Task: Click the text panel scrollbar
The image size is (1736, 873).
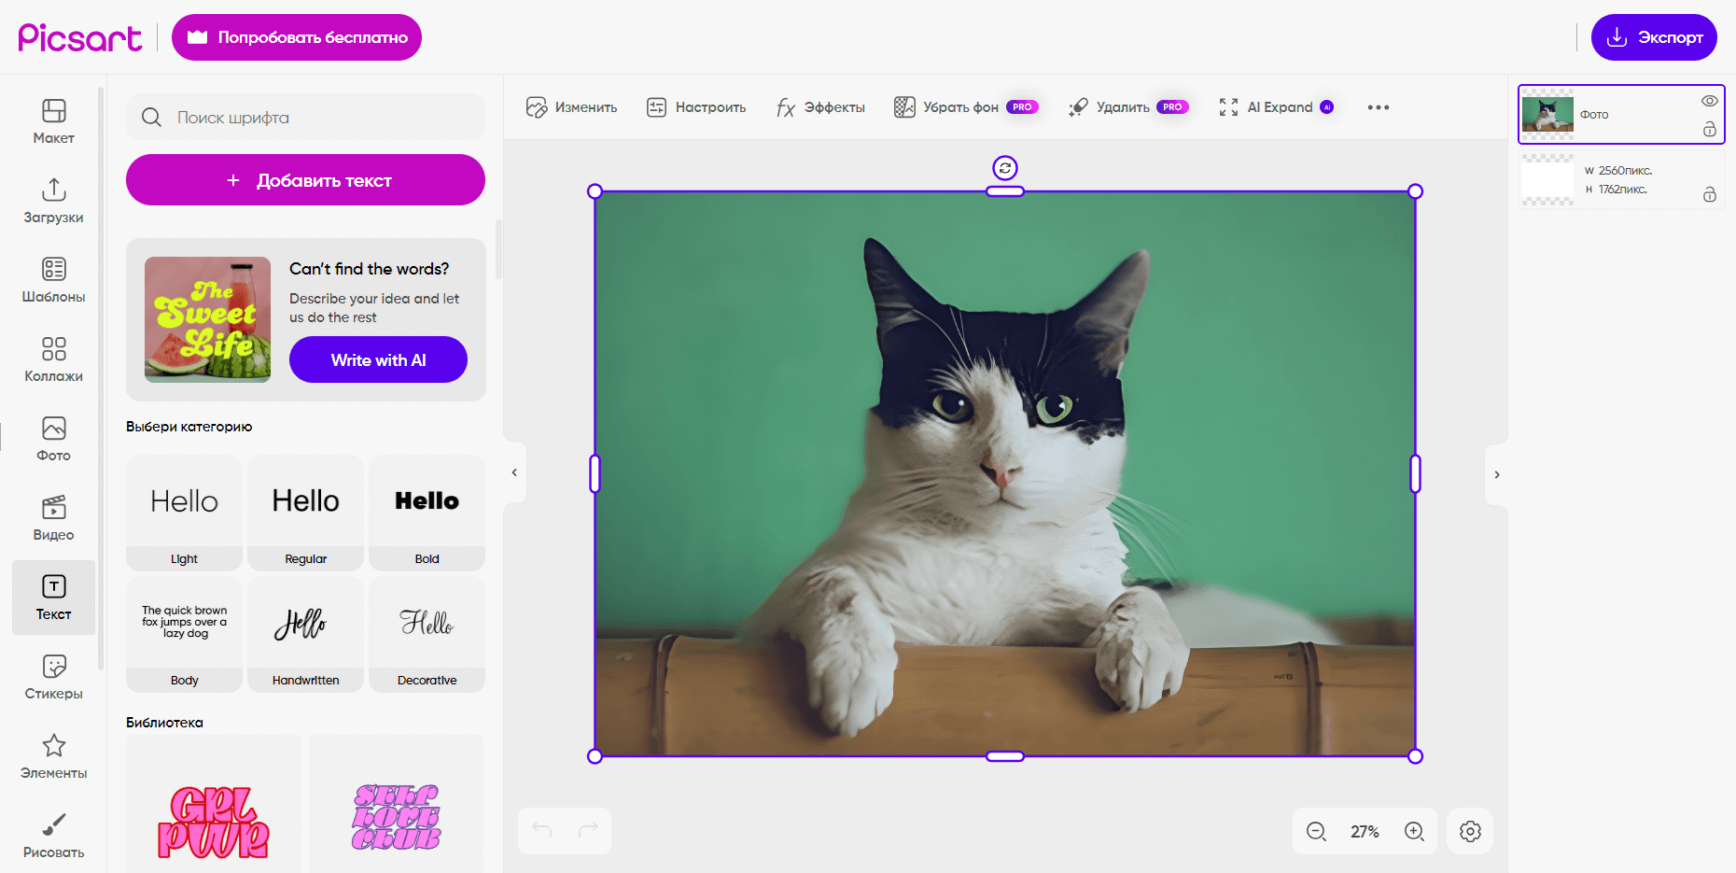Action: pyautogui.click(x=498, y=249)
